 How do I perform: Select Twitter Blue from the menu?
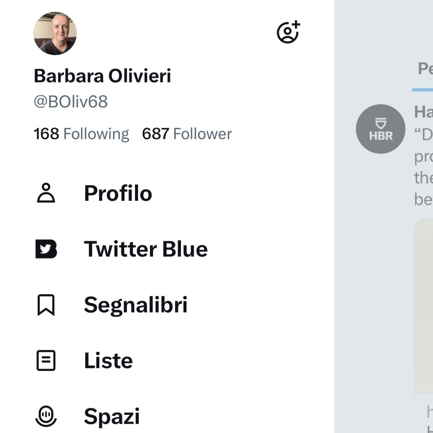pyautogui.click(x=146, y=249)
